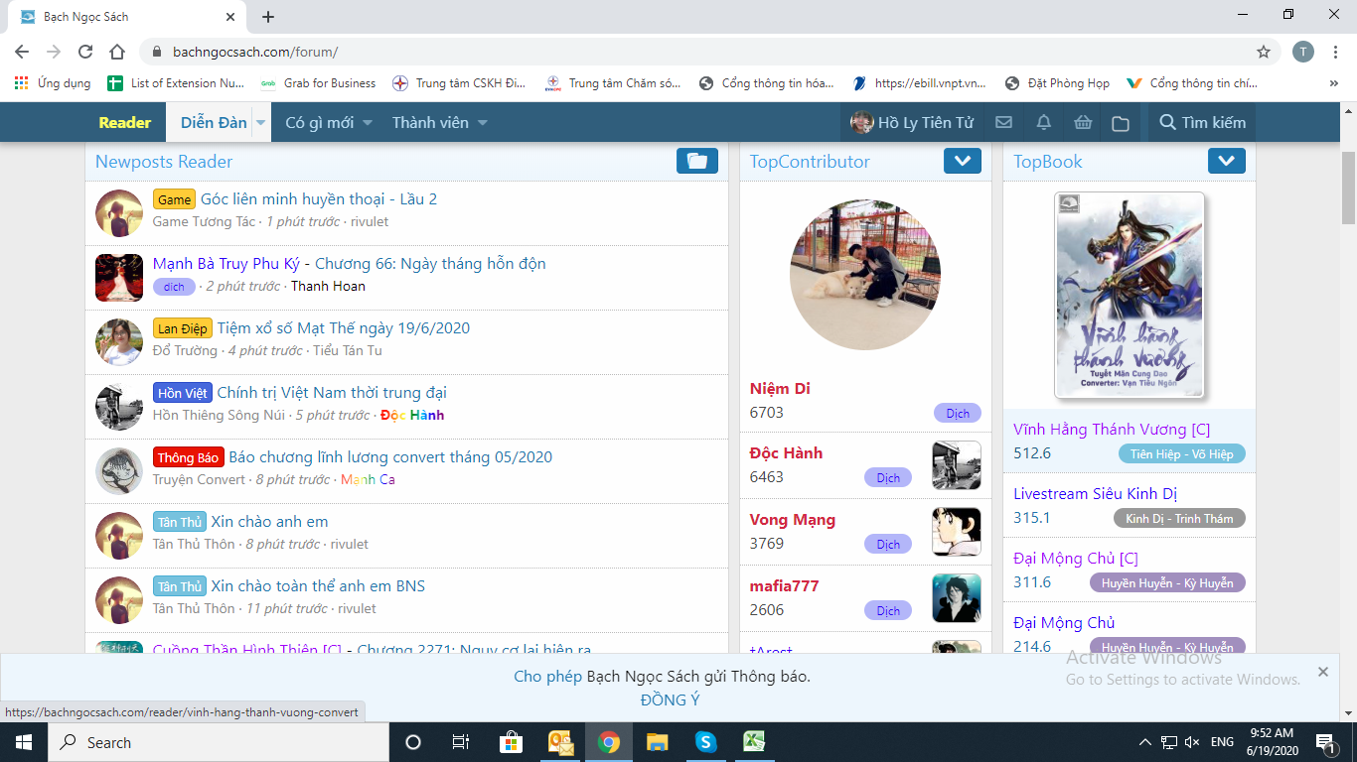The width and height of the screenshot is (1357, 762).
Task: Click the Tìm kiếm search button
Action: [x=1202, y=123]
